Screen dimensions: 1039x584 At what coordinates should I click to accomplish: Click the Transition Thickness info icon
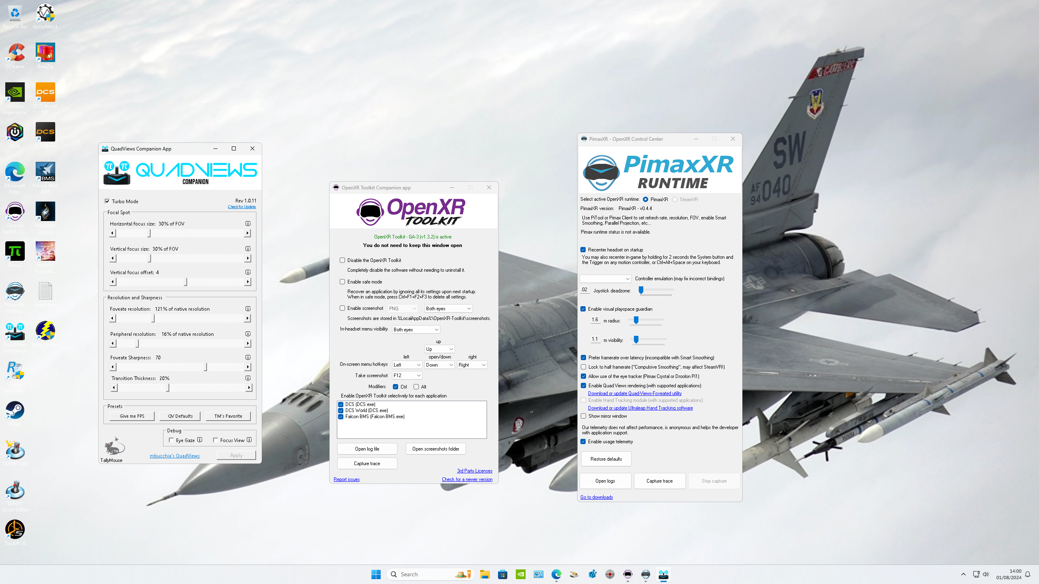(x=248, y=378)
